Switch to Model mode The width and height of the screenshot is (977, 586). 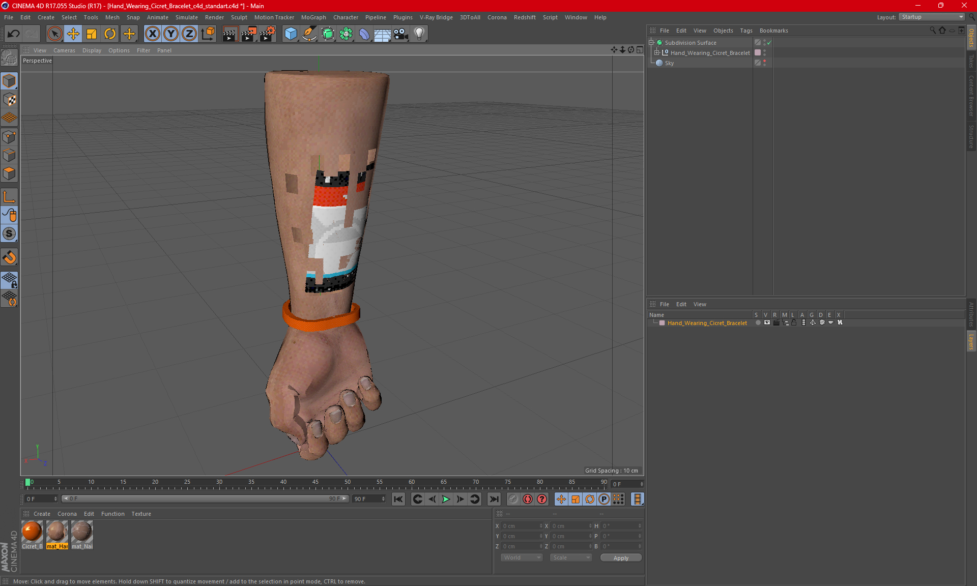(9, 81)
